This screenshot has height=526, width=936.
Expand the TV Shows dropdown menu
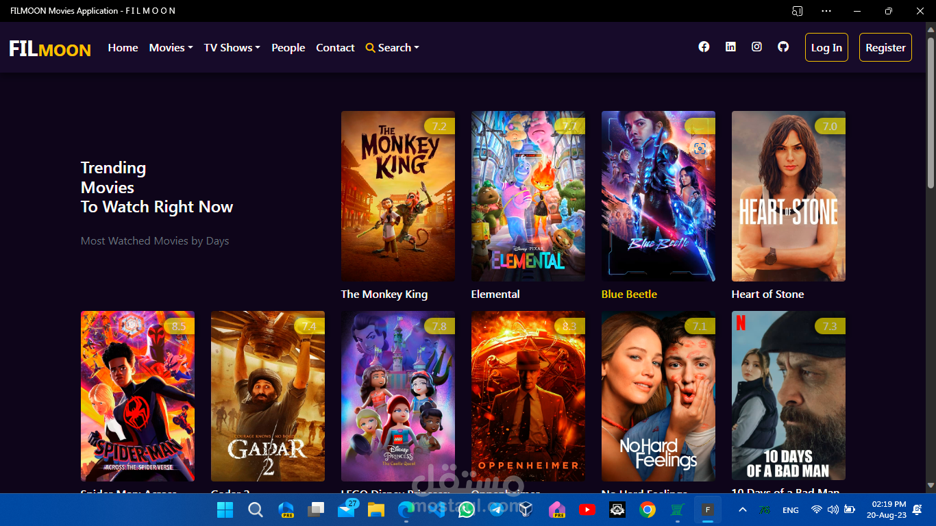point(232,47)
